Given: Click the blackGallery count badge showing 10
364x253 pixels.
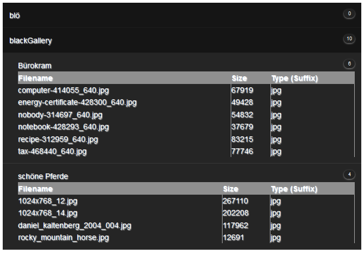Looking at the screenshot, I should pyautogui.click(x=349, y=39).
